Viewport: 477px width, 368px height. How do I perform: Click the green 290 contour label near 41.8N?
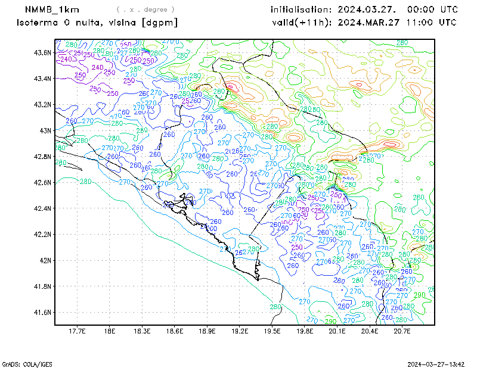tap(419, 295)
